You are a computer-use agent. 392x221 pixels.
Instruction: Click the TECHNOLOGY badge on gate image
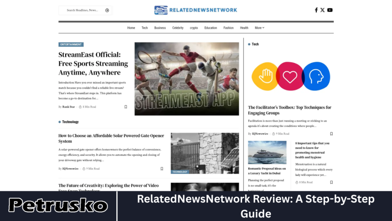(x=180, y=172)
